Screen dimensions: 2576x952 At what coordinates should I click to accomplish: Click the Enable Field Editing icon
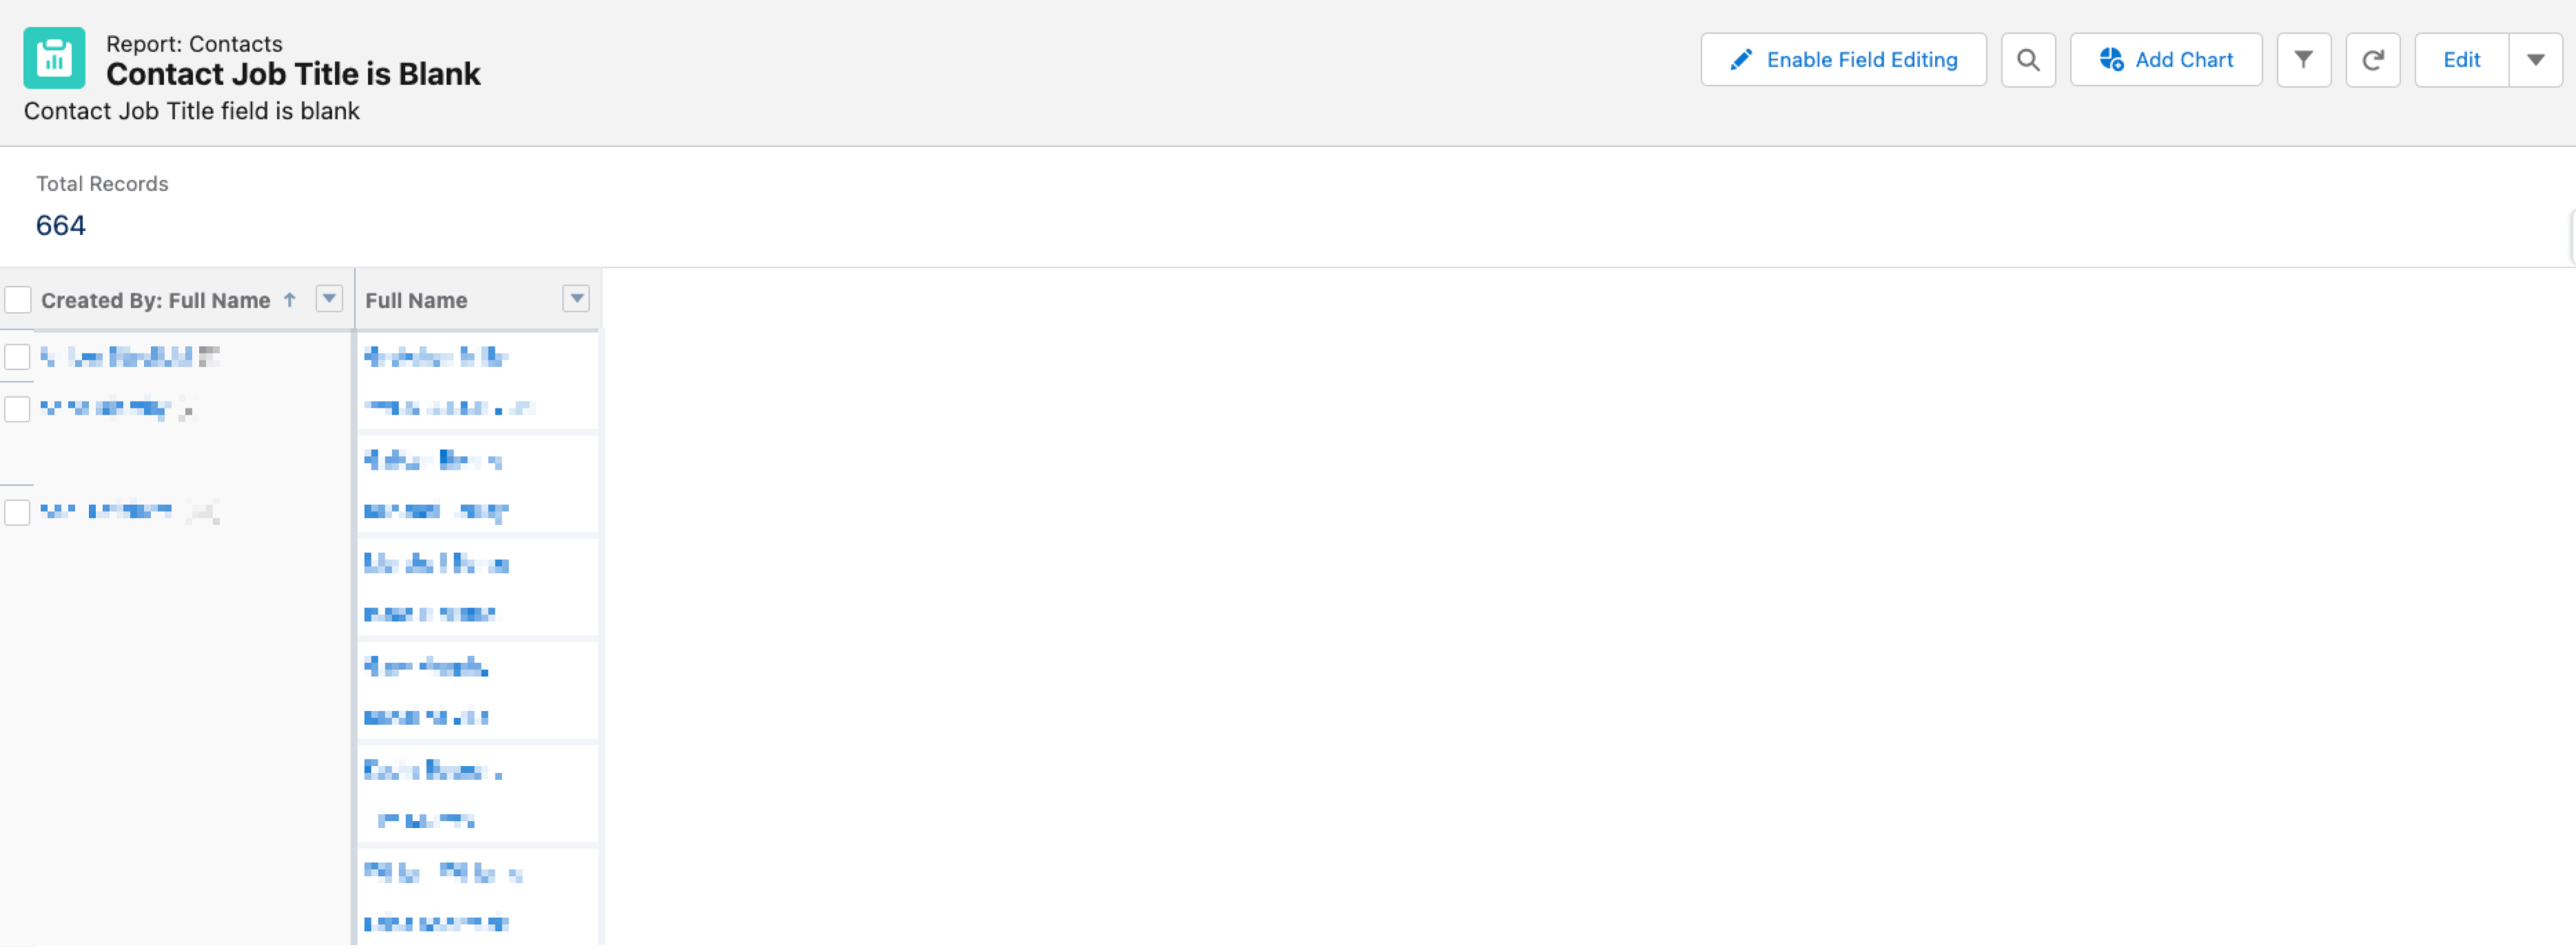[1737, 61]
